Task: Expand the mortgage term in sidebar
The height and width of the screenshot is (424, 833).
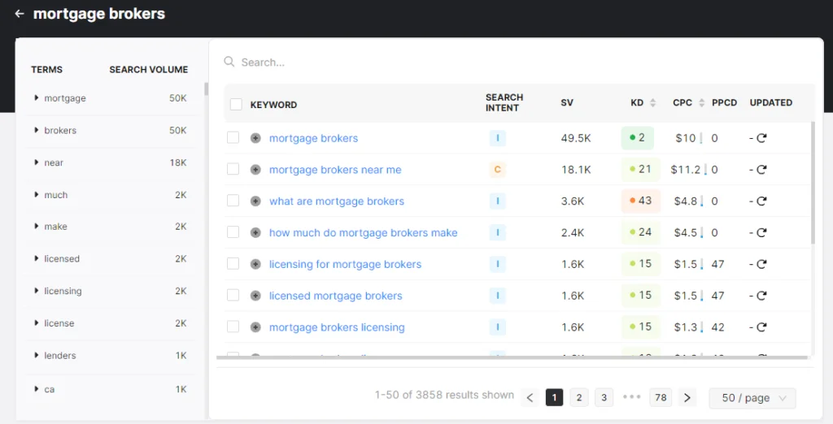Action: 37,98
